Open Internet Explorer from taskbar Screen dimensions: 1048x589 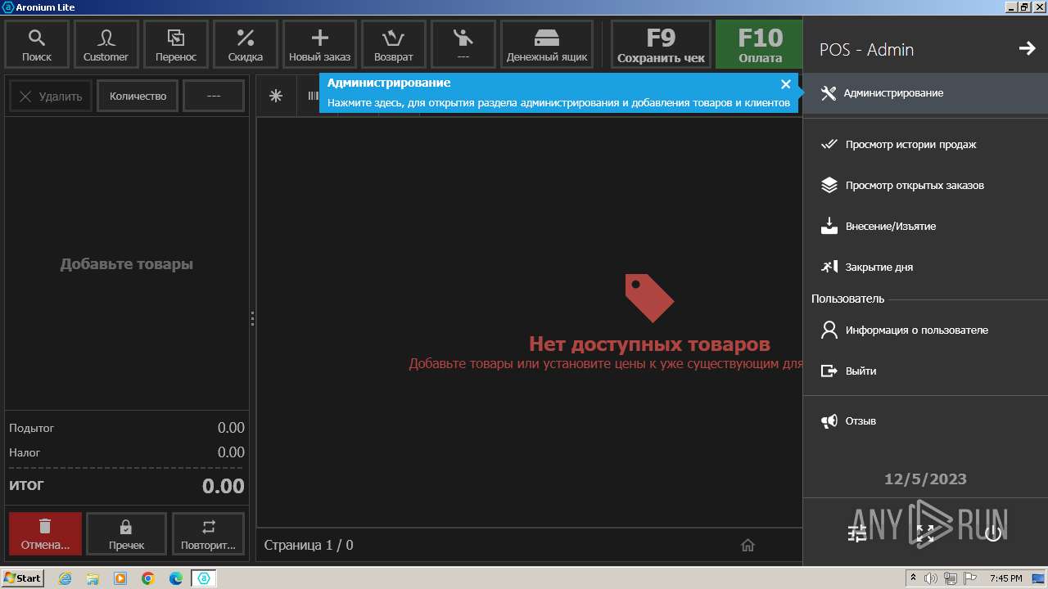tap(65, 578)
